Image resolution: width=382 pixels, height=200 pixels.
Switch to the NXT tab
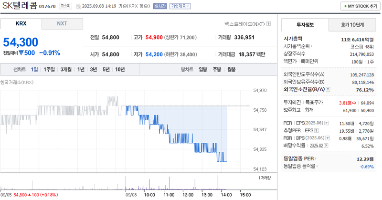(x=62, y=24)
